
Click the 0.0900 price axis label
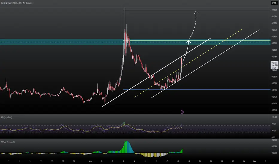coord(274,36)
